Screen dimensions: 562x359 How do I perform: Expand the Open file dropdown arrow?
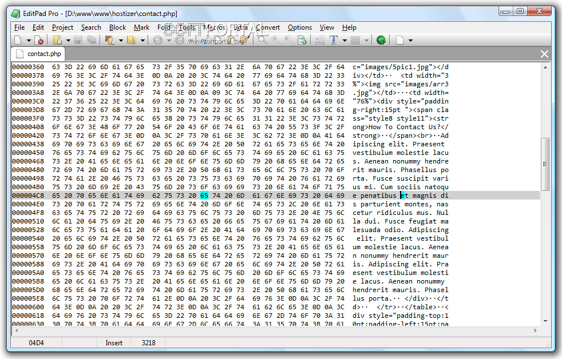click(68, 41)
